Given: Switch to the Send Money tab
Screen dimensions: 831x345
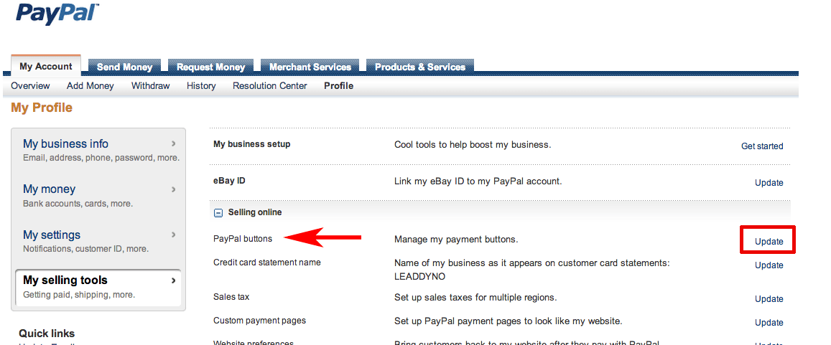Looking at the screenshot, I should [x=124, y=67].
